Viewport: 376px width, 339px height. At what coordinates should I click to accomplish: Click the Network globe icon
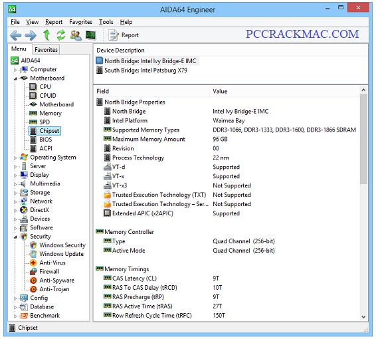pyautogui.click(x=23, y=201)
